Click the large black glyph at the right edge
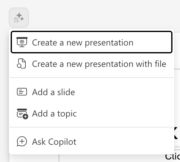The image size is (180, 162). tap(176, 133)
